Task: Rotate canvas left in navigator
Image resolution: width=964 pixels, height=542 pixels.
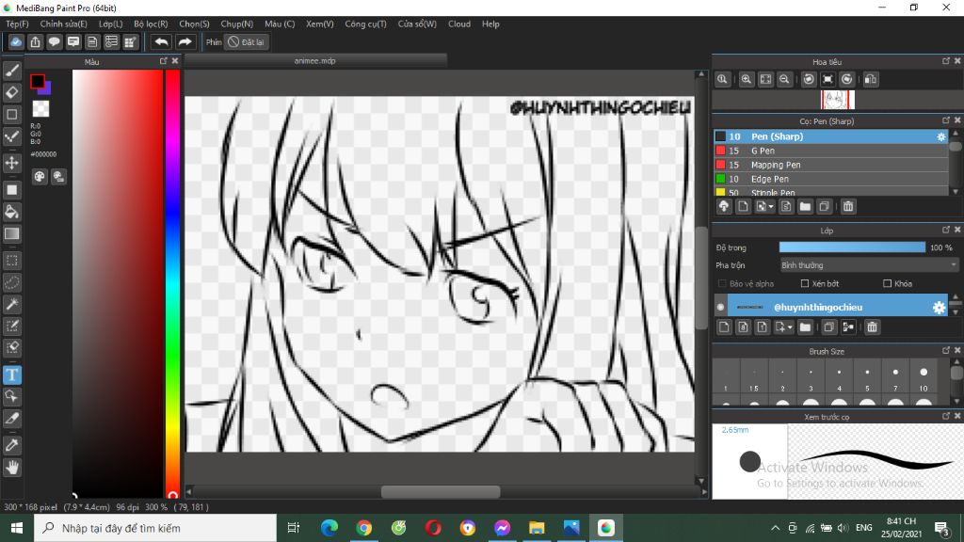Action: tap(809, 79)
